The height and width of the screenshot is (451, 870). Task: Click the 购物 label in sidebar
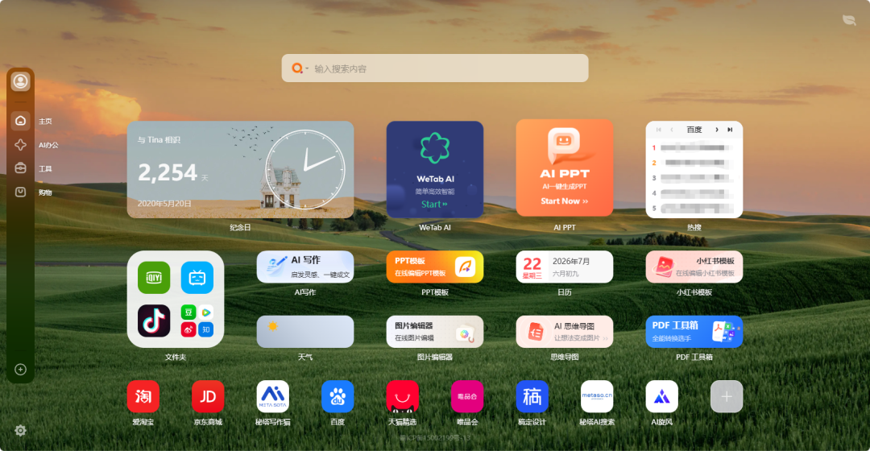[45, 192]
